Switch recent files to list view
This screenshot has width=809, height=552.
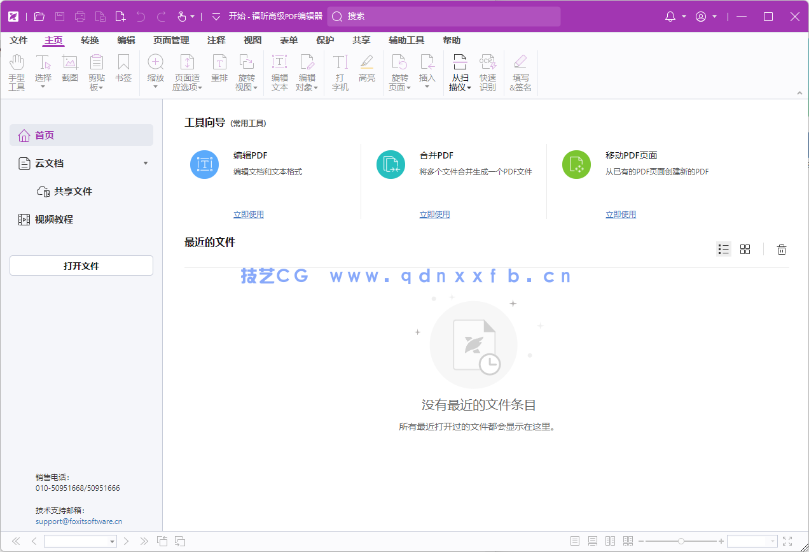point(723,249)
